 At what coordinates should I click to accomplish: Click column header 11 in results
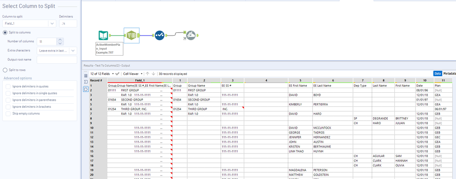tap(444, 80)
